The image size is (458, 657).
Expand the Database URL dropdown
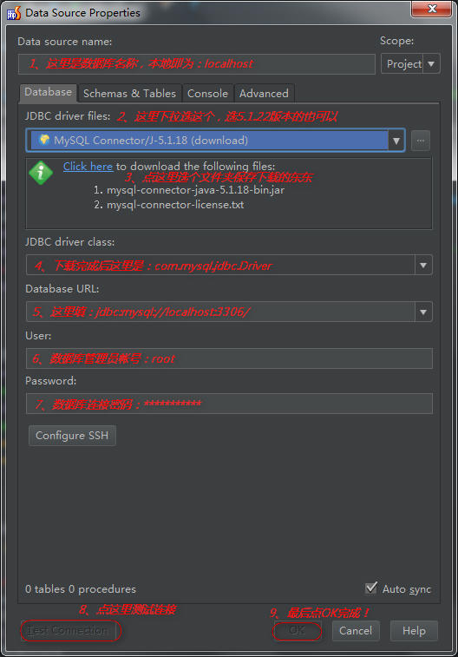[423, 312]
